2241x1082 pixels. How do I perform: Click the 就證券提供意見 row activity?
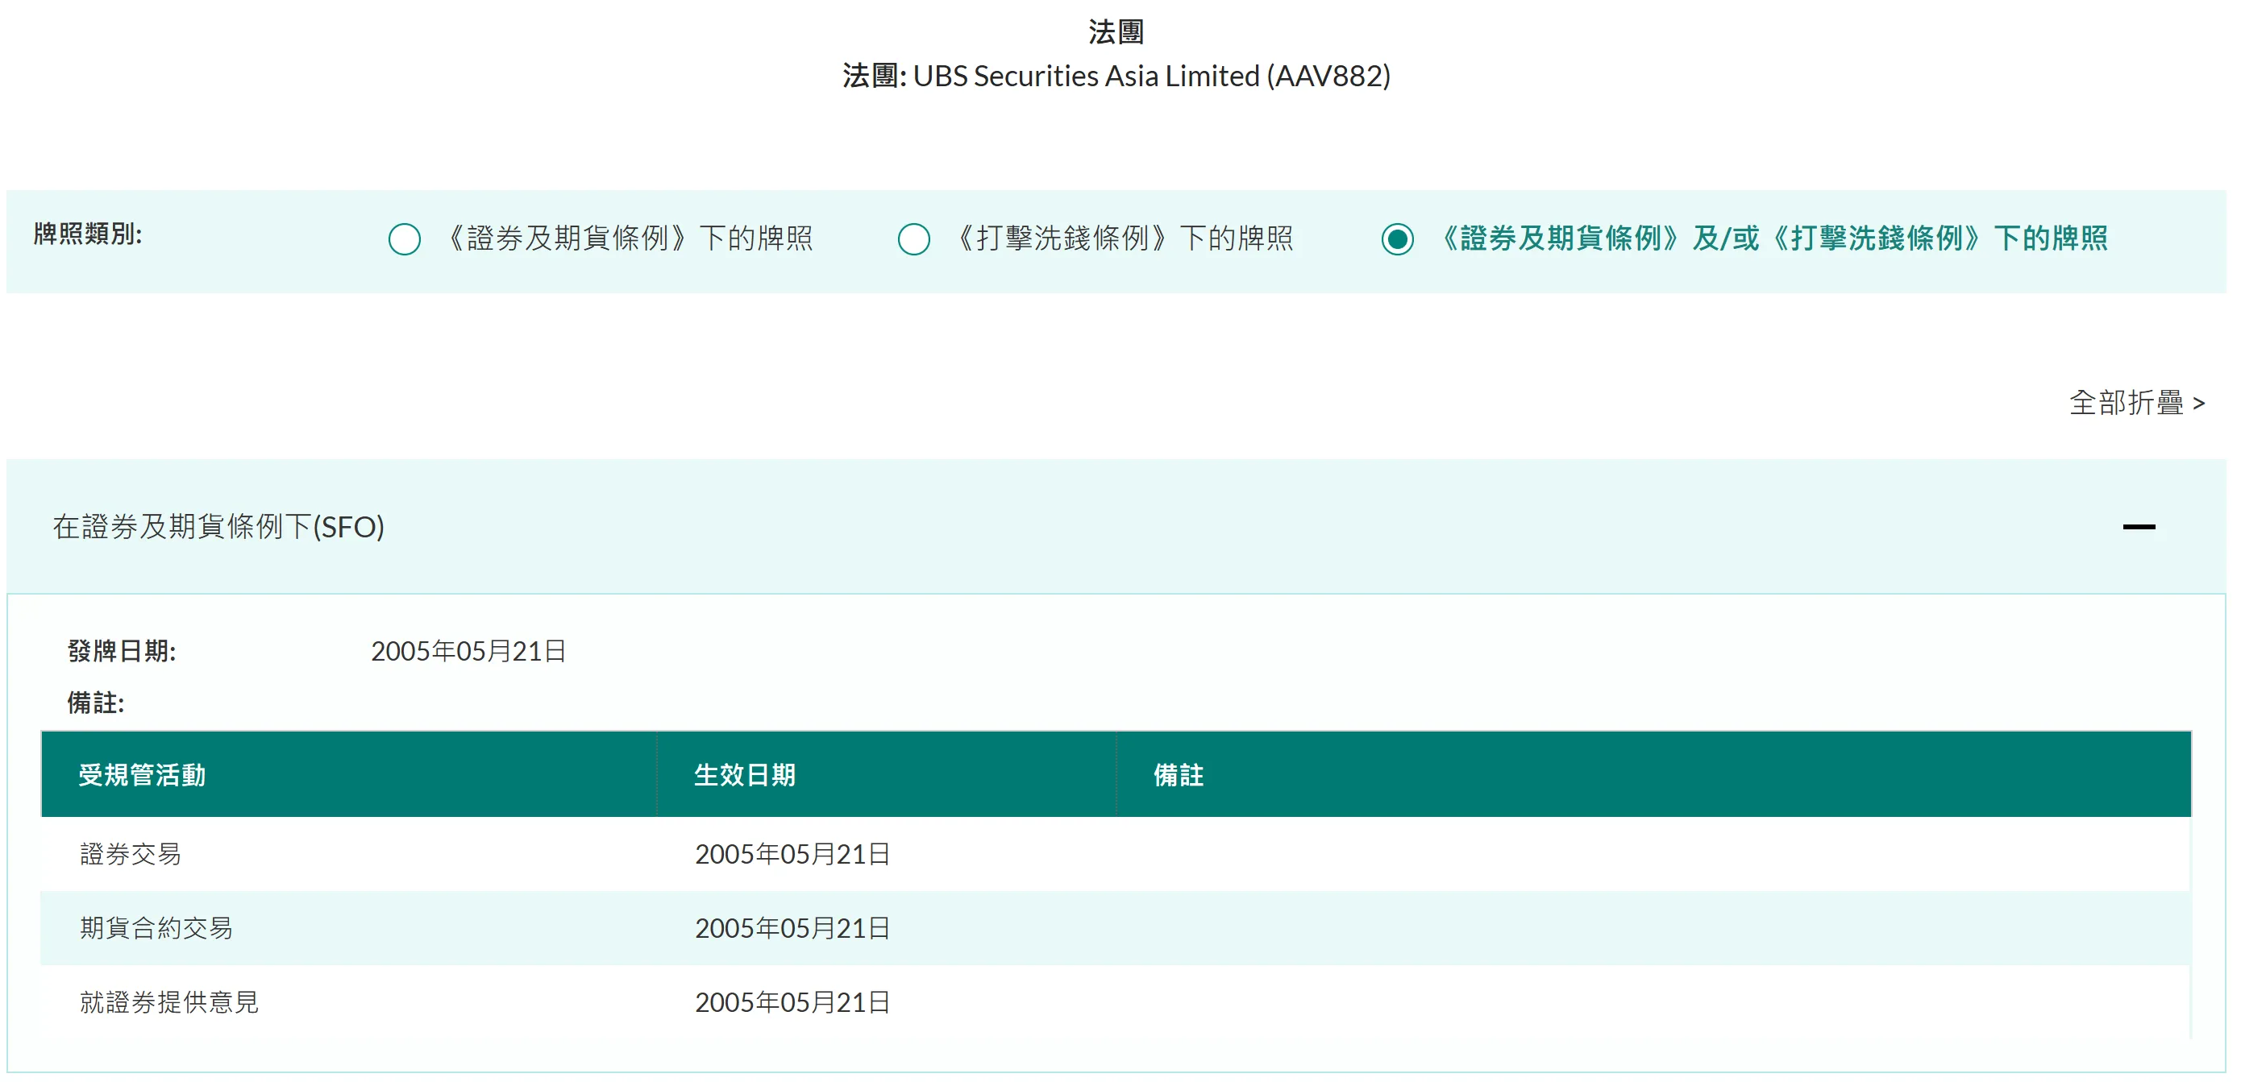tap(169, 1002)
